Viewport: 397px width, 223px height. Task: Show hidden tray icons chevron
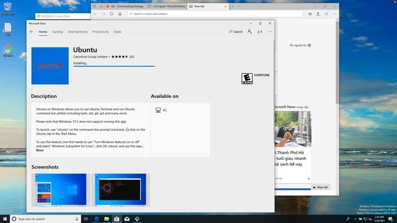point(355,219)
